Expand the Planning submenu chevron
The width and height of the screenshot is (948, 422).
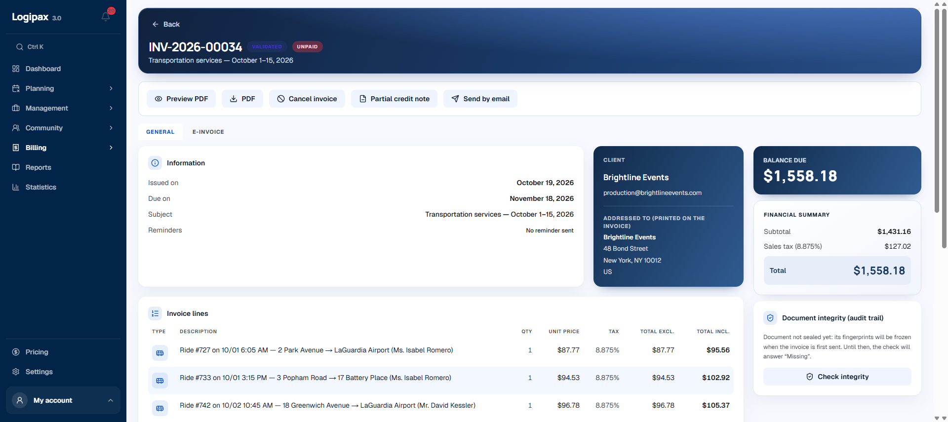coord(111,88)
